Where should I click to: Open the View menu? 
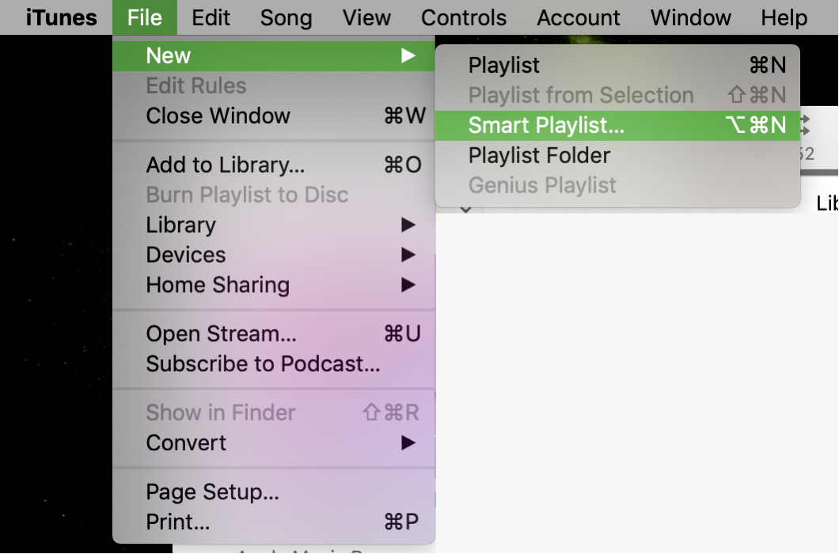[x=366, y=17]
